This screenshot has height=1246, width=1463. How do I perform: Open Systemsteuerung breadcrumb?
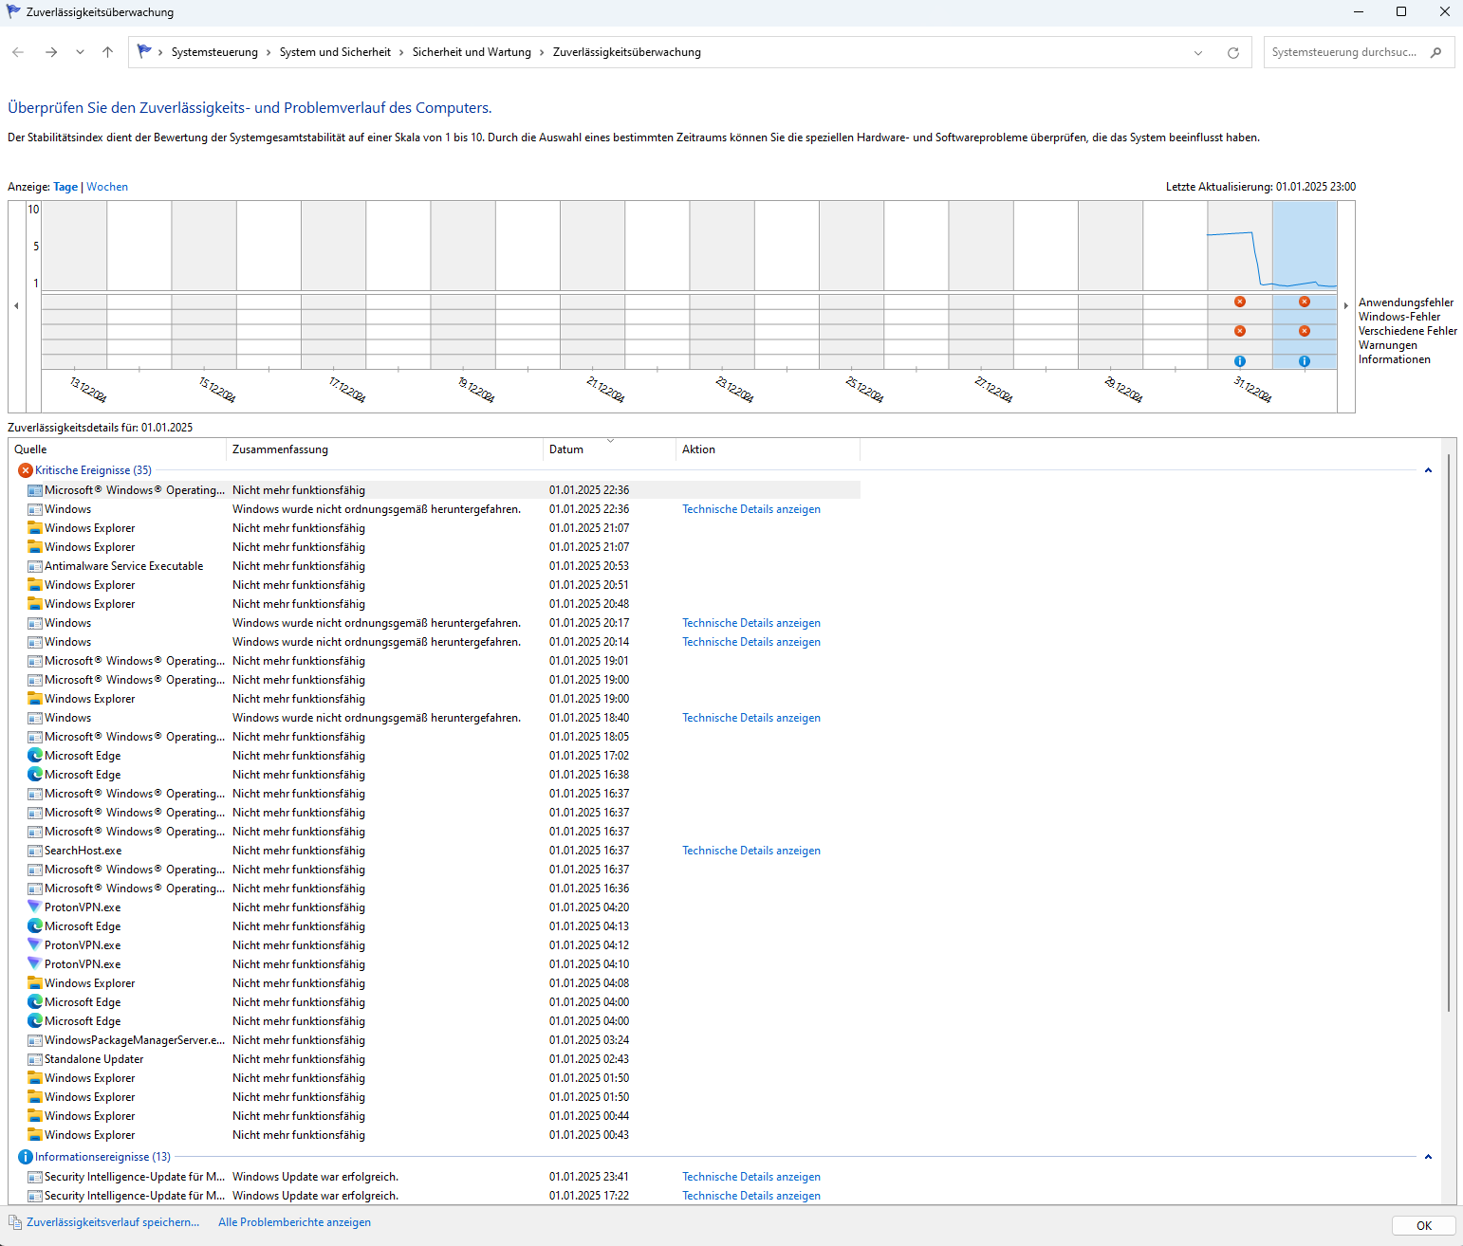(214, 52)
